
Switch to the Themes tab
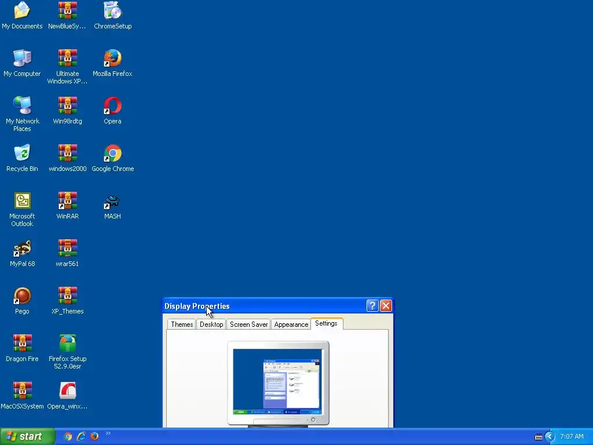pyautogui.click(x=182, y=324)
